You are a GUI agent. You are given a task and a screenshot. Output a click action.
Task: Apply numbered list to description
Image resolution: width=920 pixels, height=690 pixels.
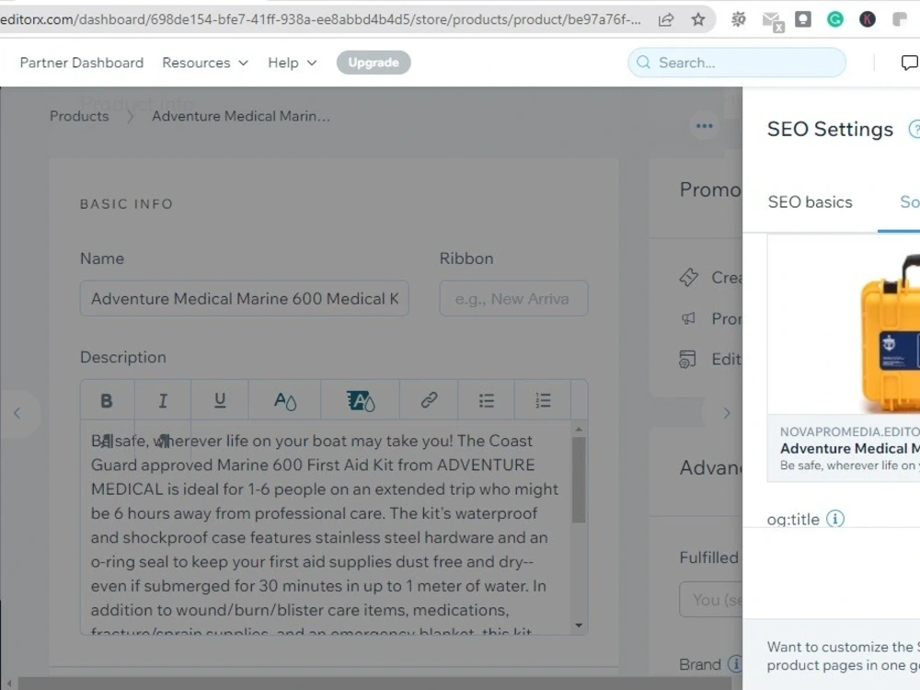(543, 401)
